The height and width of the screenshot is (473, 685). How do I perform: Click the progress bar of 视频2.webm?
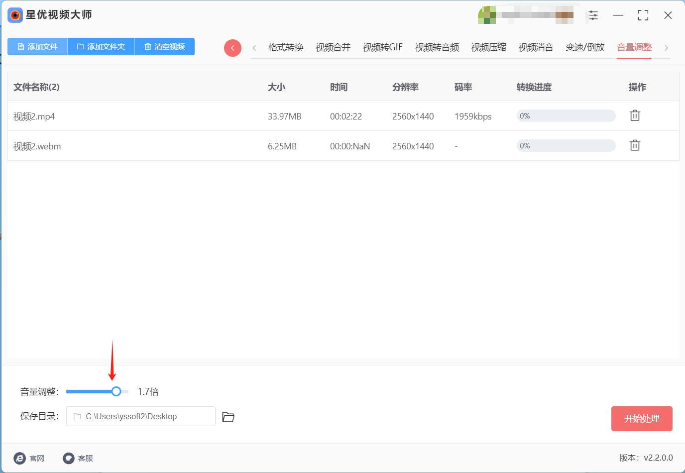point(566,146)
